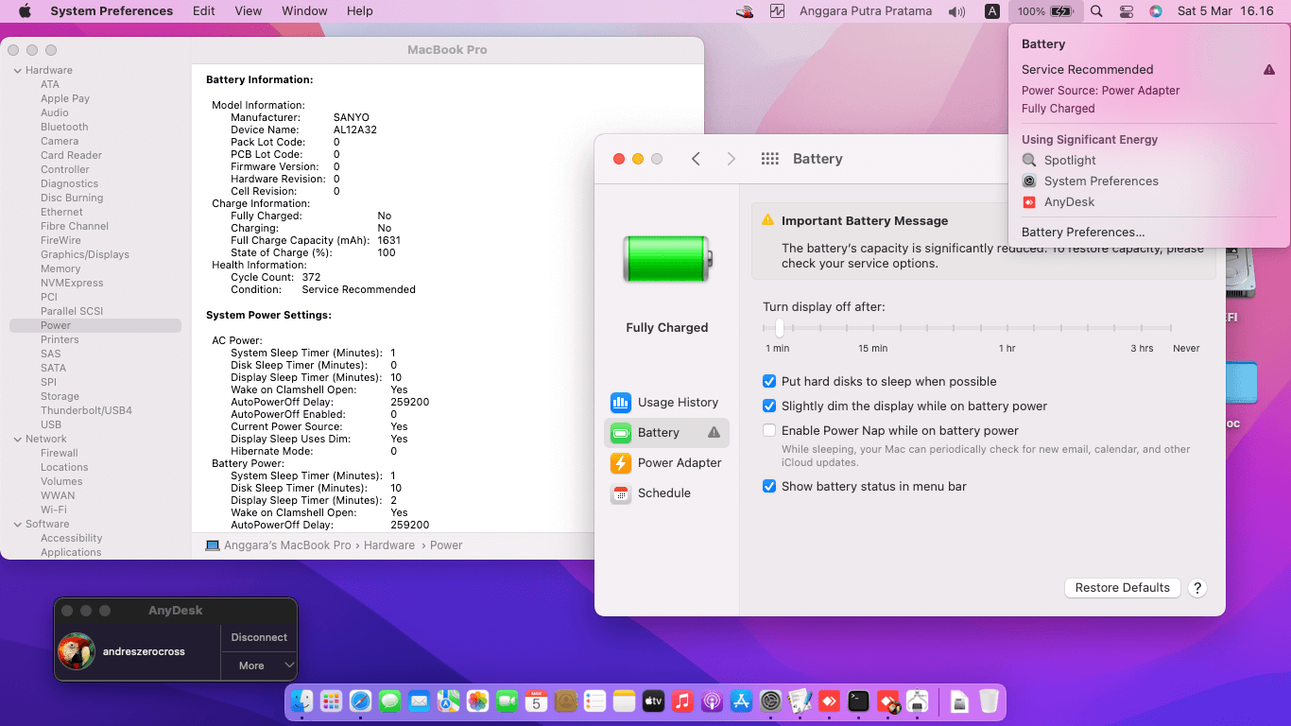Open the View menu
The image size is (1291, 726).
(248, 11)
